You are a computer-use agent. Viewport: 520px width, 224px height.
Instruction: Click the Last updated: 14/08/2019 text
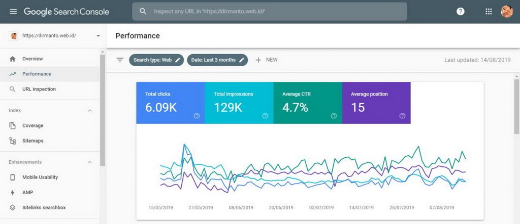coord(477,60)
